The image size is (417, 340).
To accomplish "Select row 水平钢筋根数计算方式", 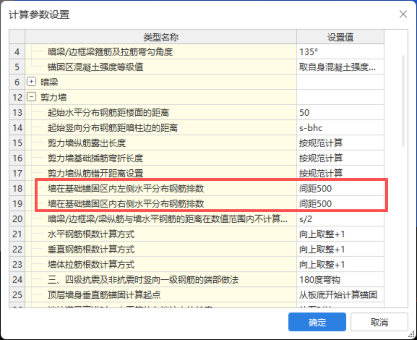I will [x=161, y=234].
